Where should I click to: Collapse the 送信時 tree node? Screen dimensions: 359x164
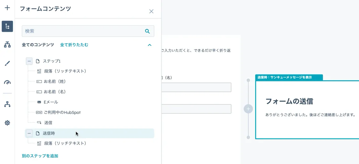pos(29,133)
